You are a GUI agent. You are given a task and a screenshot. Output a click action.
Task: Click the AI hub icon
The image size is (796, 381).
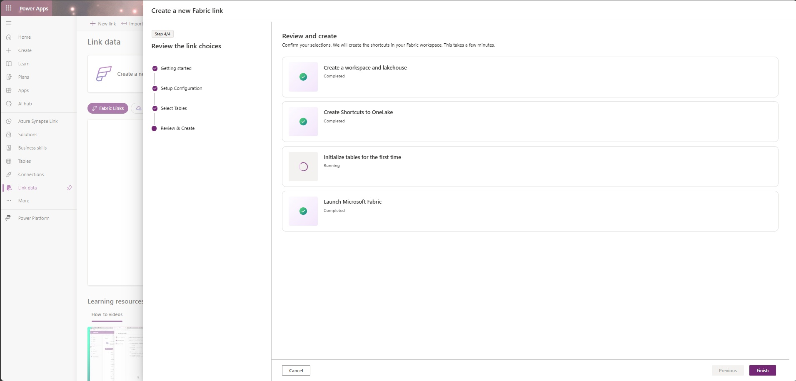pyautogui.click(x=9, y=104)
